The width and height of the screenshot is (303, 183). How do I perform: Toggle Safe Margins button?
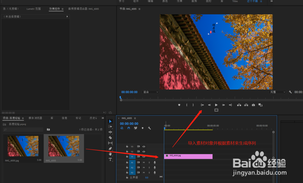216,110
